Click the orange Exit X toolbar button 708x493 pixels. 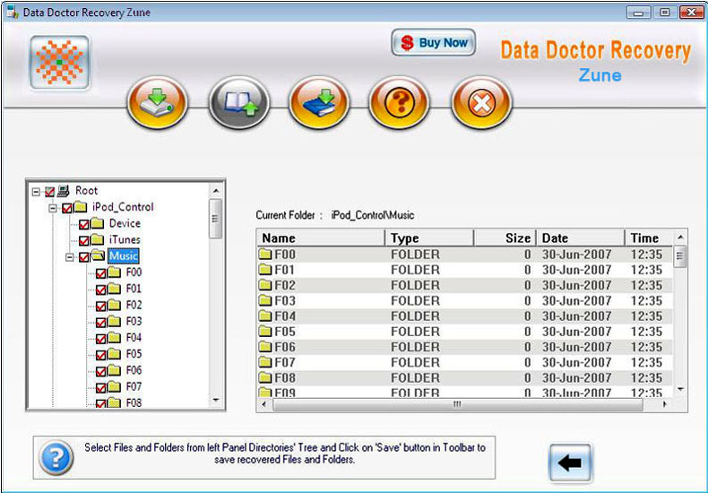(x=481, y=102)
